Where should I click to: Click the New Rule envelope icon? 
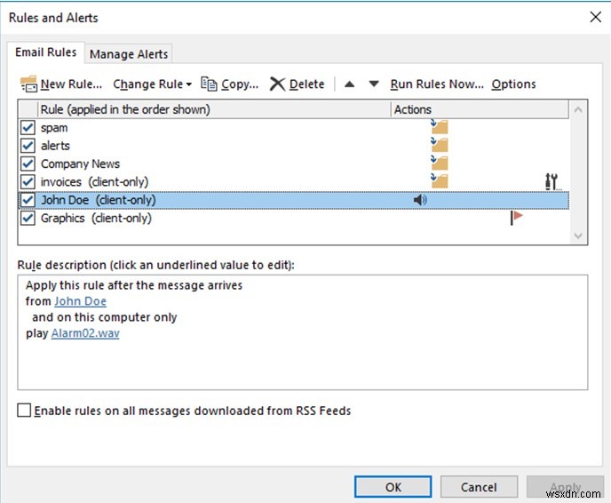pos(28,84)
